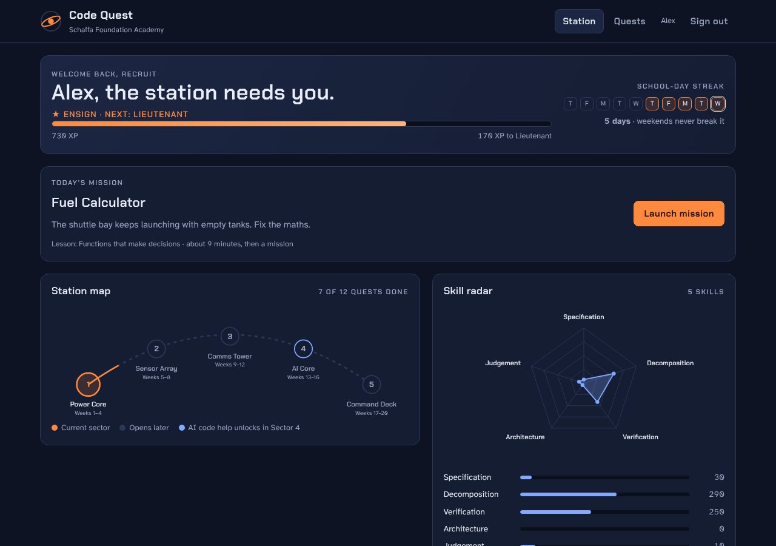Click '5 days · weekends never break it'
The height and width of the screenshot is (546, 776).
(x=664, y=121)
